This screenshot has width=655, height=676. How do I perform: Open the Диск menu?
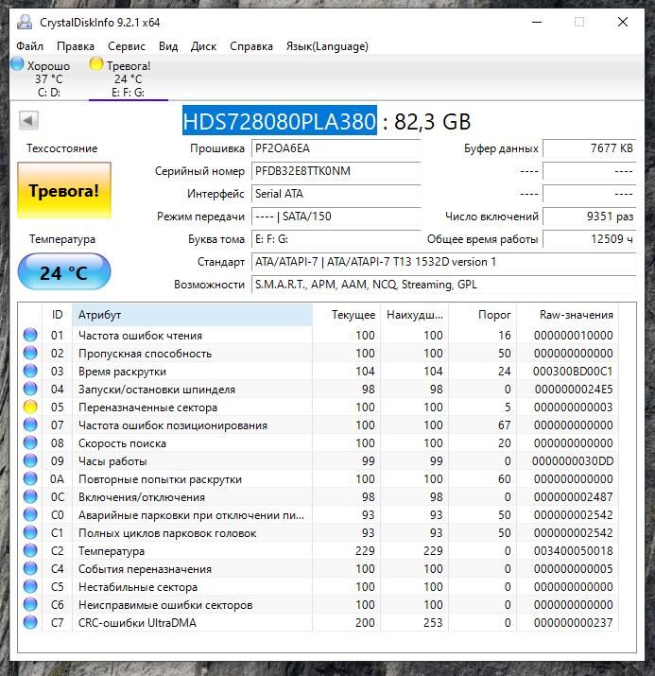point(203,46)
